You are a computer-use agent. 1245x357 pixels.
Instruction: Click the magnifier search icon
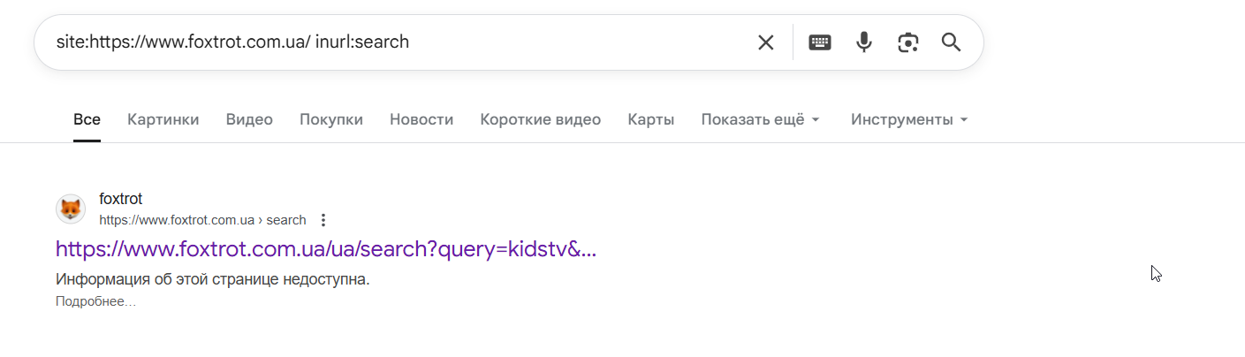pos(951,42)
